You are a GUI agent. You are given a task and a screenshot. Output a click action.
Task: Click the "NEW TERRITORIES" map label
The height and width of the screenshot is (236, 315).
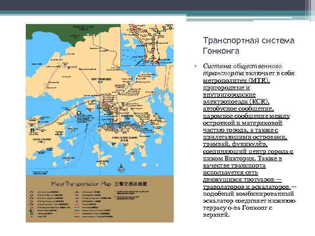(x=101, y=79)
